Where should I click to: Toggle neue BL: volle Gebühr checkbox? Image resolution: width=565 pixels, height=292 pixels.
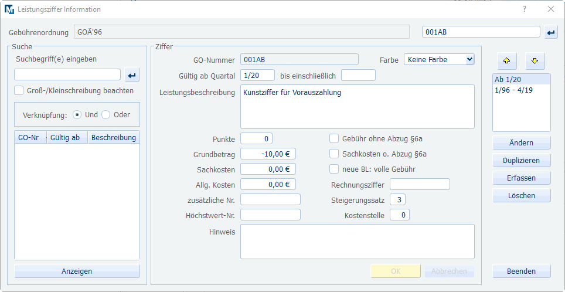[335, 169]
